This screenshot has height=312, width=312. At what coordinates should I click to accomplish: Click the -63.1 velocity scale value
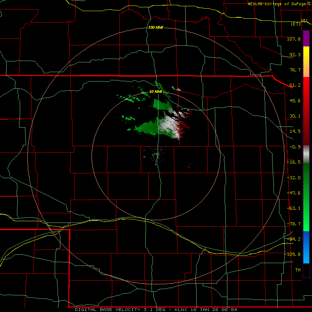click(x=294, y=208)
